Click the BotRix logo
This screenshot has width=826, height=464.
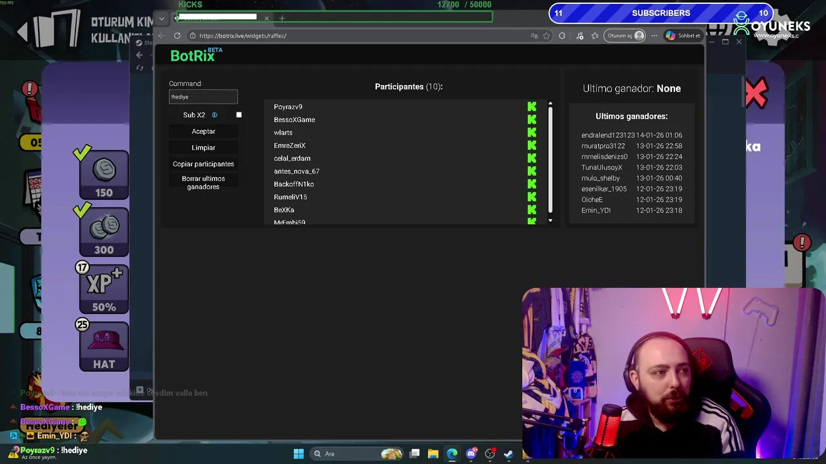(196, 55)
